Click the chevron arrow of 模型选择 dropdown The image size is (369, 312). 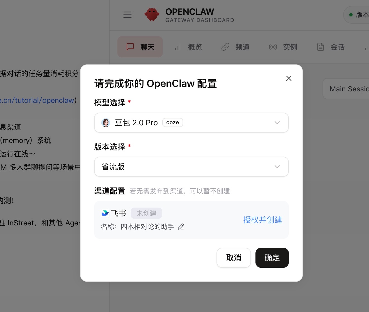[x=277, y=123]
